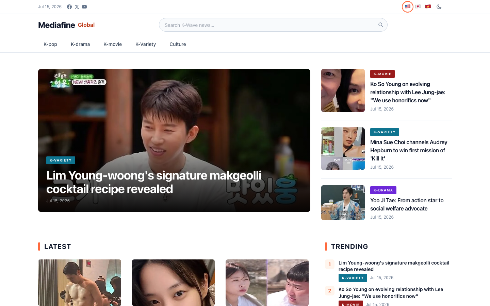This screenshot has width=490, height=306.
Task: Open the K-pop menu
Action: 50,44
